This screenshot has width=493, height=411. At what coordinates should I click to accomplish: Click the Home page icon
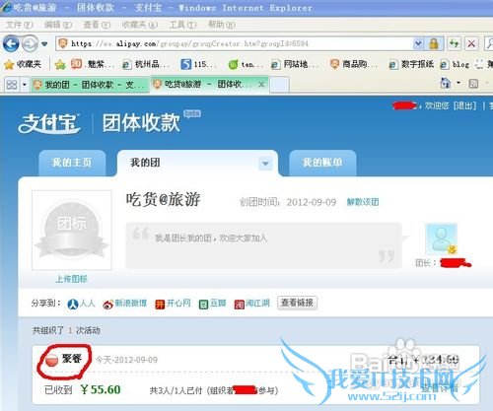pos(445,83)
